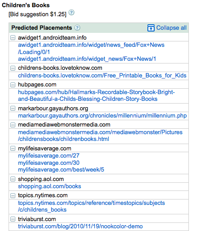Image resolution: width=197 pixels, height=231 pixels.
Task: Click Collapse all link text
Action: tap(171, 28)
